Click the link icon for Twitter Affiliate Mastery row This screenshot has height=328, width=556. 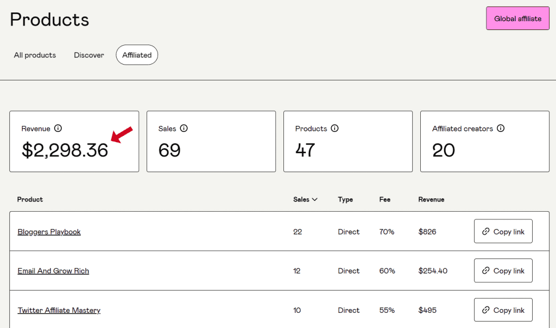point(486,310)
